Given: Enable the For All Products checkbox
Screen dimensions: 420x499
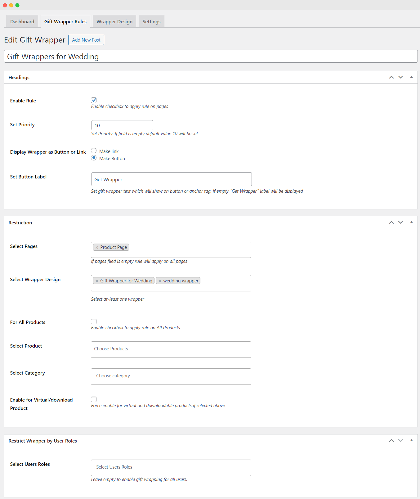Looking at the screenshot, I should click(94, 321).
